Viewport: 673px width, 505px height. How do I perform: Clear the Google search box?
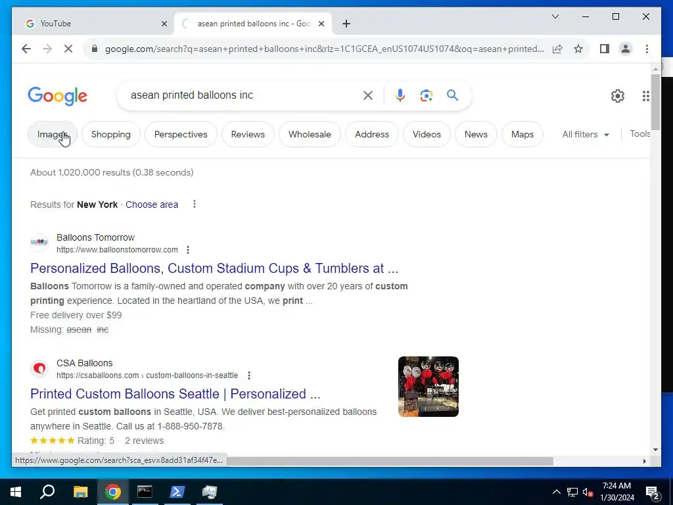click(x=368, y=95)
